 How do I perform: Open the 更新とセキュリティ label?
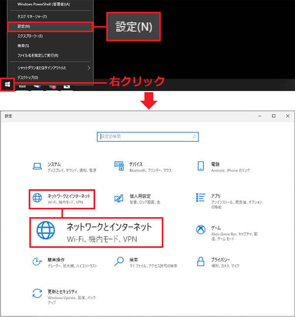pos(62,291)
